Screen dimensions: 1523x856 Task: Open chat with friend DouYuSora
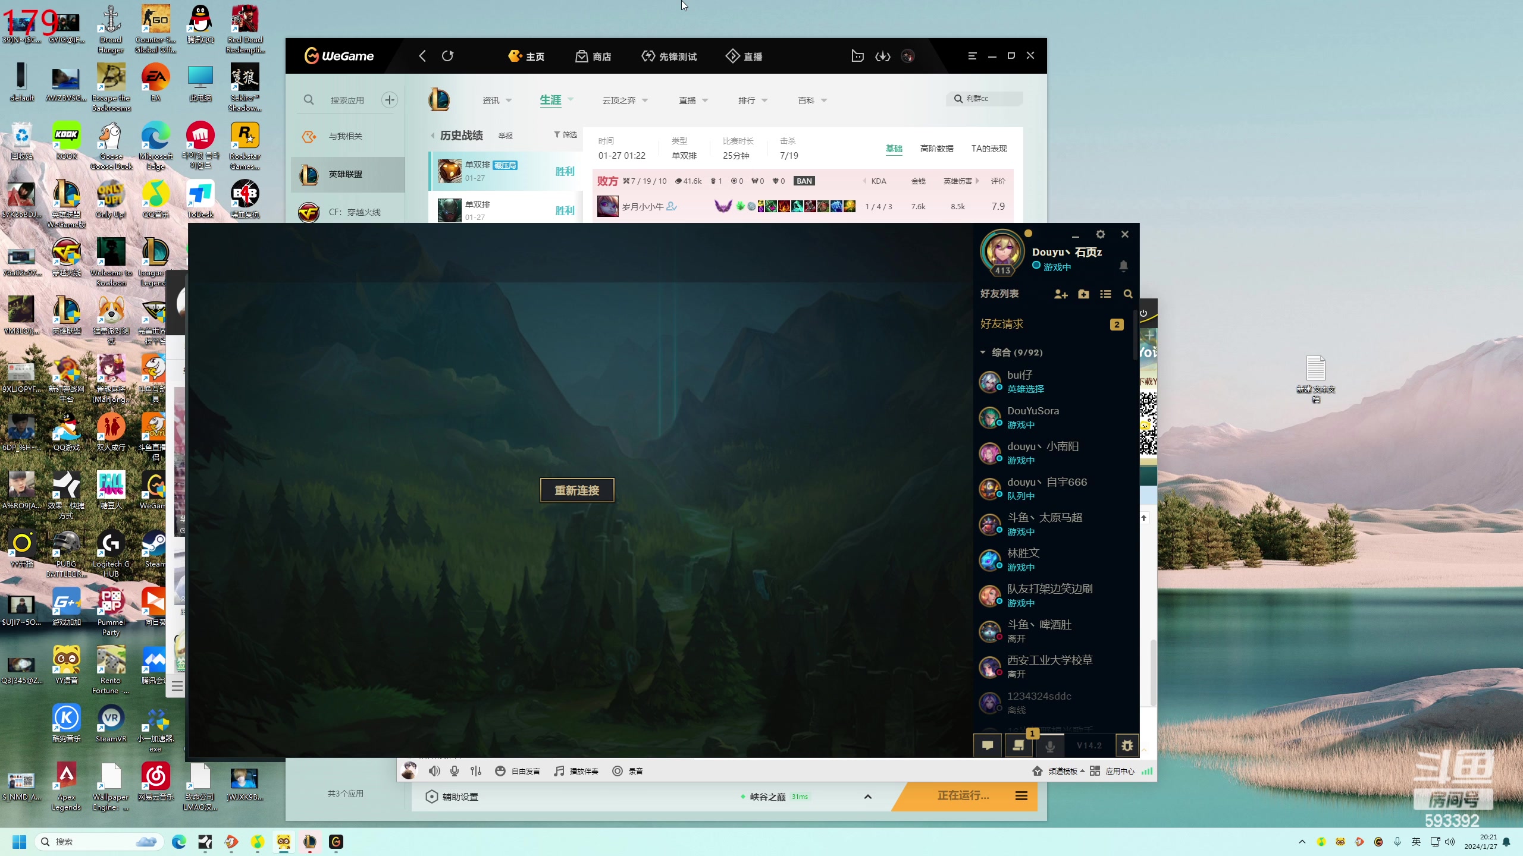pos(1052,417)
